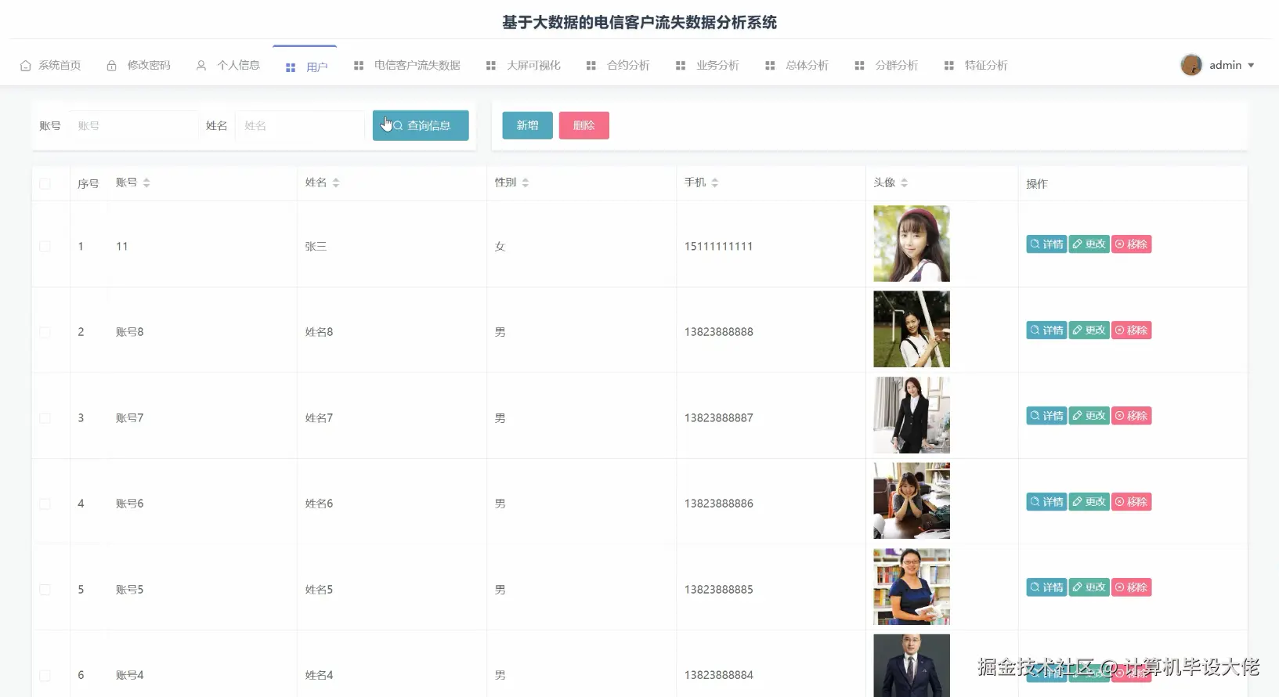Check the row for 账号6
The height and width of the screenshot is (697, 1279).
(x=45, y=504)
